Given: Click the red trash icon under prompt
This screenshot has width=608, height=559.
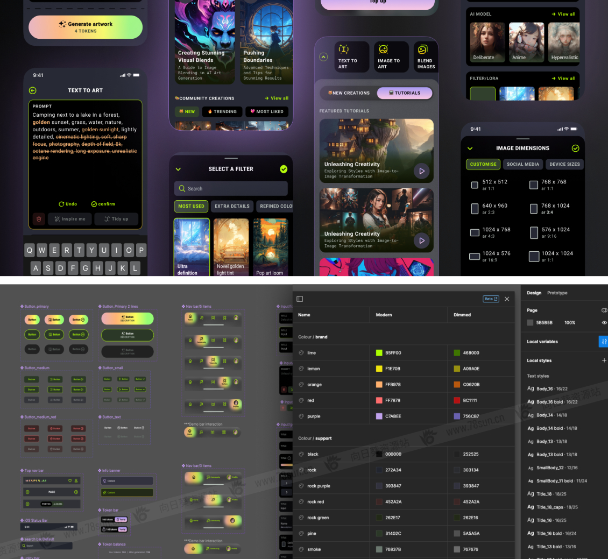Looking at the screenshot, I should pos(39,219).
